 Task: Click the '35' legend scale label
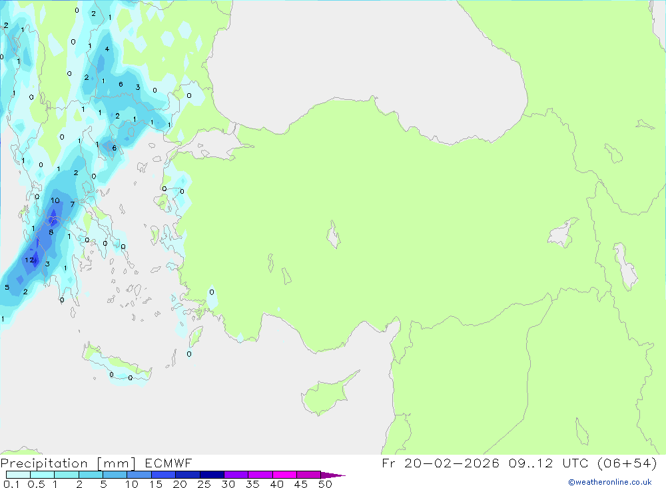click(x=252, y=484)
